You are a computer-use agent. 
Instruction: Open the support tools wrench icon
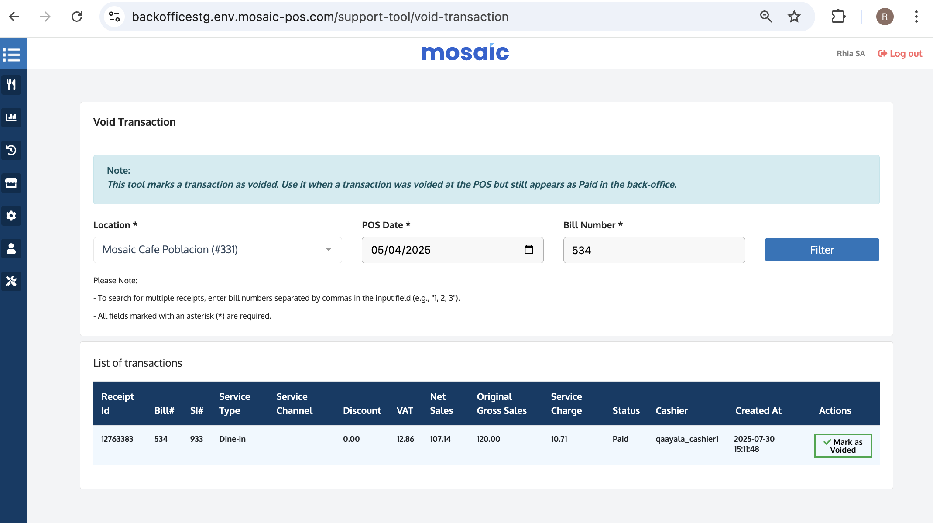[x=11, y=281]
